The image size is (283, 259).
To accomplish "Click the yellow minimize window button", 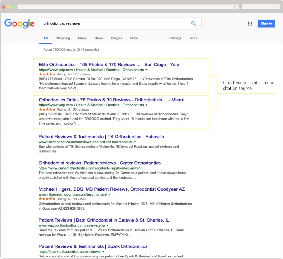I will point(8,7).
